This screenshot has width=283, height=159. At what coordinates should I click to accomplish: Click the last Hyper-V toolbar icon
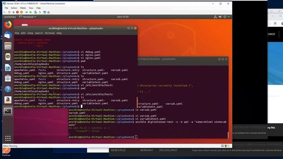(x=49, y=12)
